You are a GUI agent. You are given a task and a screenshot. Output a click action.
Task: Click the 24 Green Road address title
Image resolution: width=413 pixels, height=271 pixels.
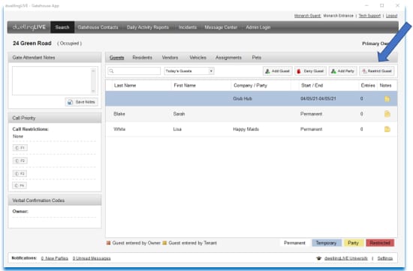[x=32, y=44]
